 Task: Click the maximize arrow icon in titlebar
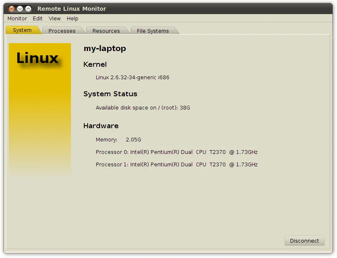click(x=27, y=7)
